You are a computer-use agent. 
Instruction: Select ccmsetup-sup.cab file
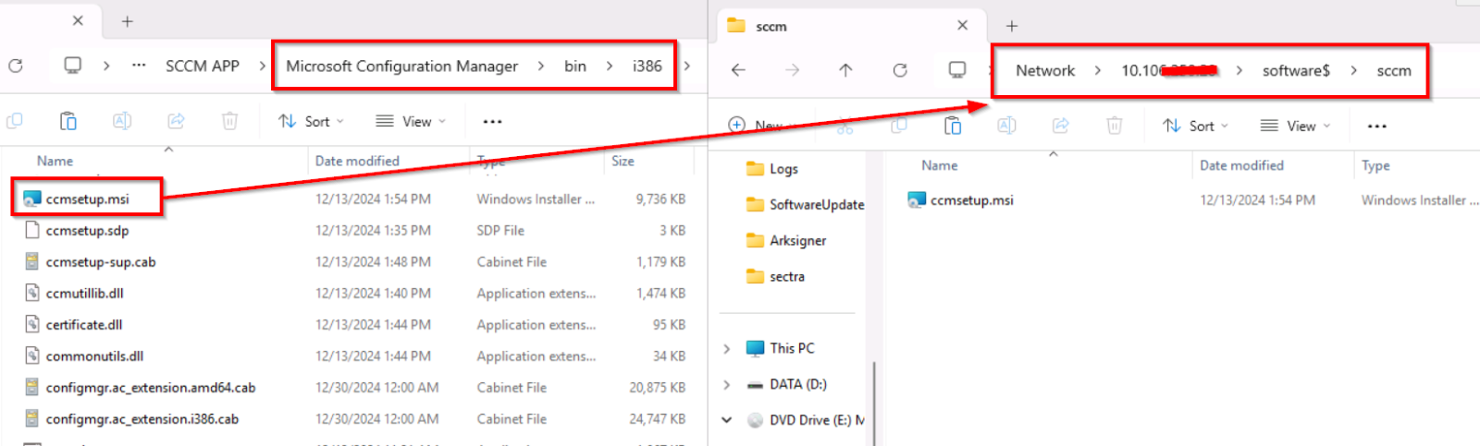click(x=100, y=261)
